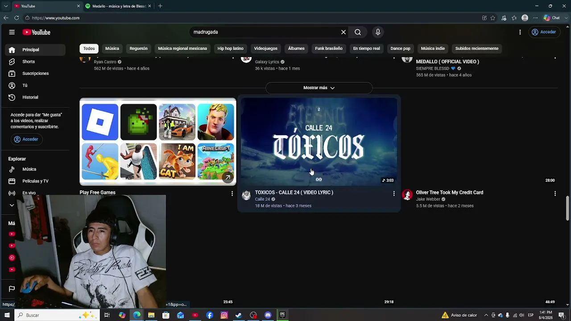The image size is (571, 321).
Task: Open Steam from the taskbar
Action: point(239,315)
